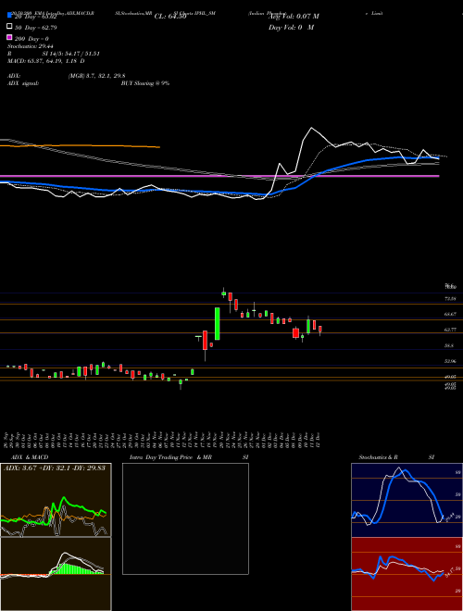The height and width of the screenshot is (611, 463).
Task: Click the tallest green candlestick in the rally
Action: [x=218, y=323]
